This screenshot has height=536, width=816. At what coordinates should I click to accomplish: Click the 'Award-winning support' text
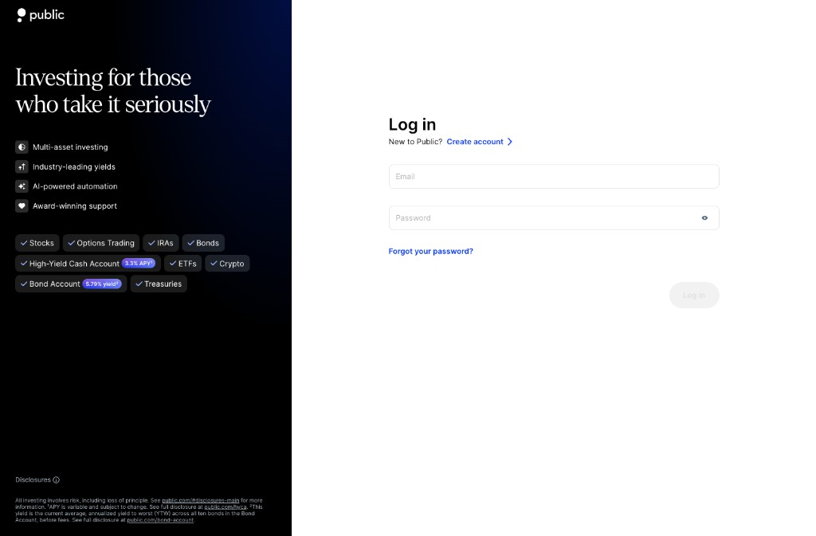coord(75,205)
